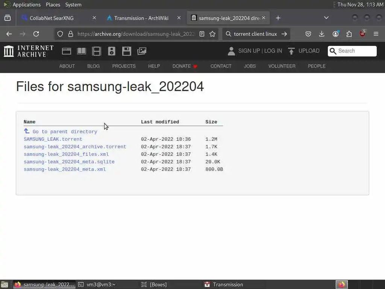Open the VOLUNTEER link

[282, 66]
